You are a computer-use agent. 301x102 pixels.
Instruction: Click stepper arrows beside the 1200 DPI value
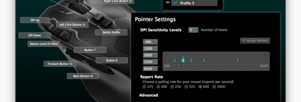coord(156,49)
